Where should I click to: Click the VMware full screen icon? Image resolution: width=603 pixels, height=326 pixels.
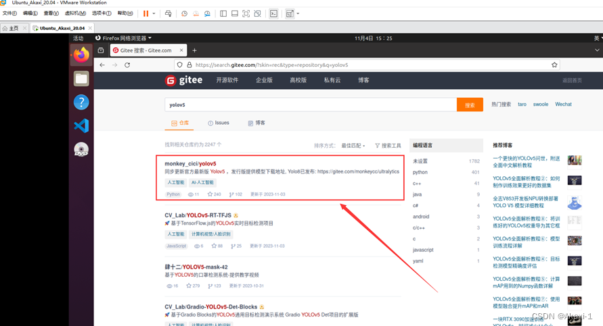pyautogui.click(x=246, y=13)
